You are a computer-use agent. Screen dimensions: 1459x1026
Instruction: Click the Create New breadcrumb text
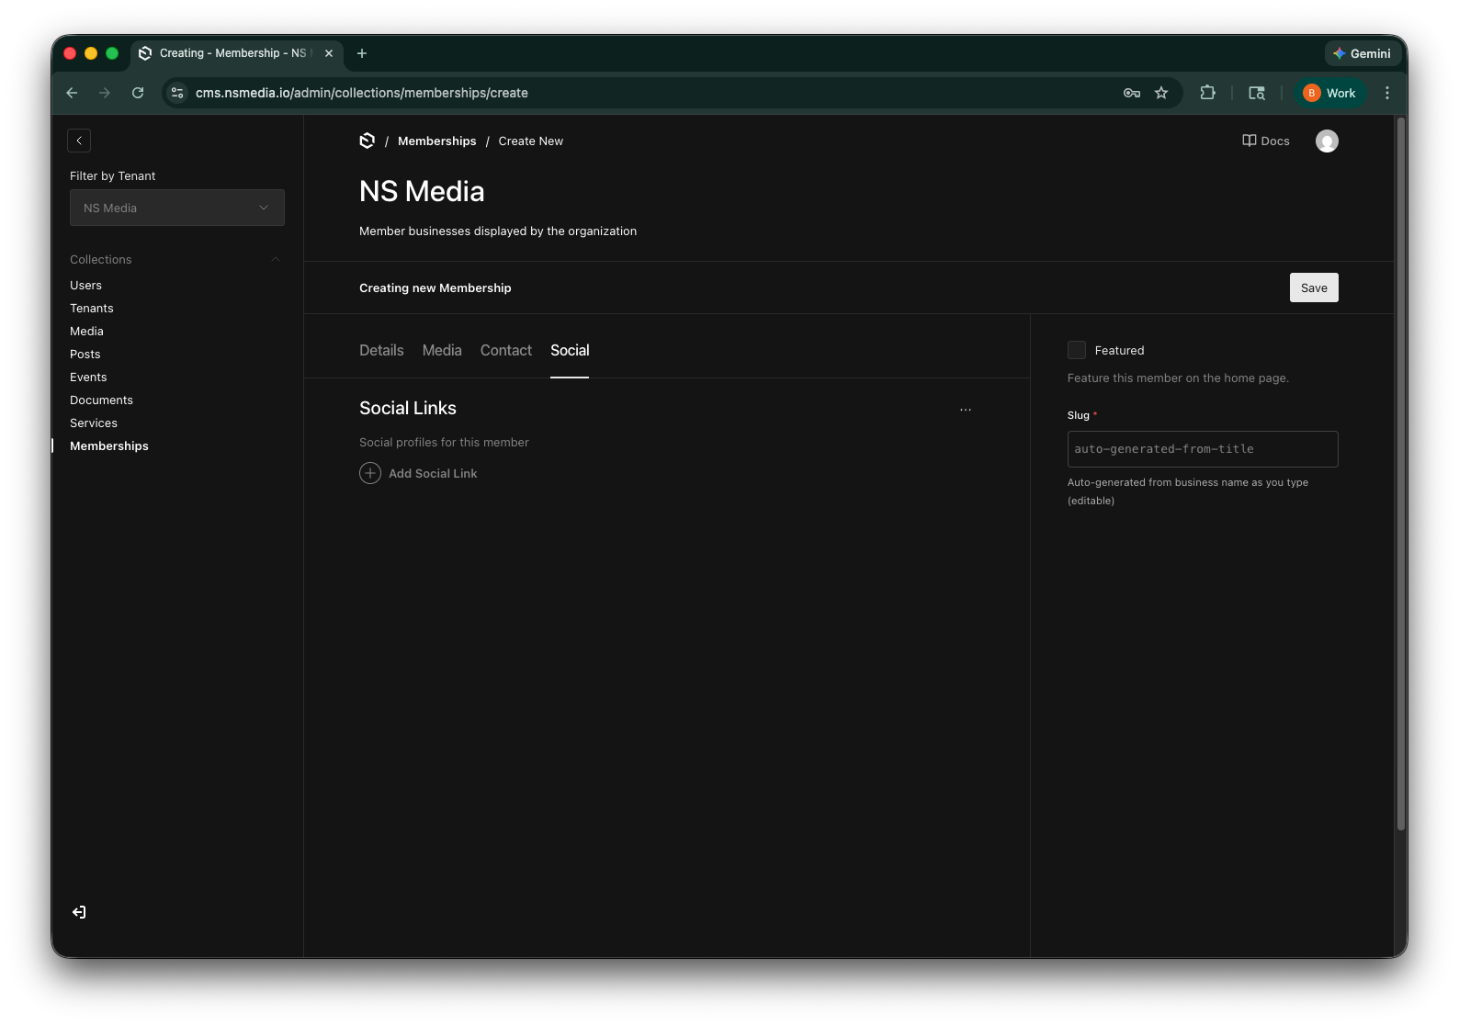tap(531, 141)
